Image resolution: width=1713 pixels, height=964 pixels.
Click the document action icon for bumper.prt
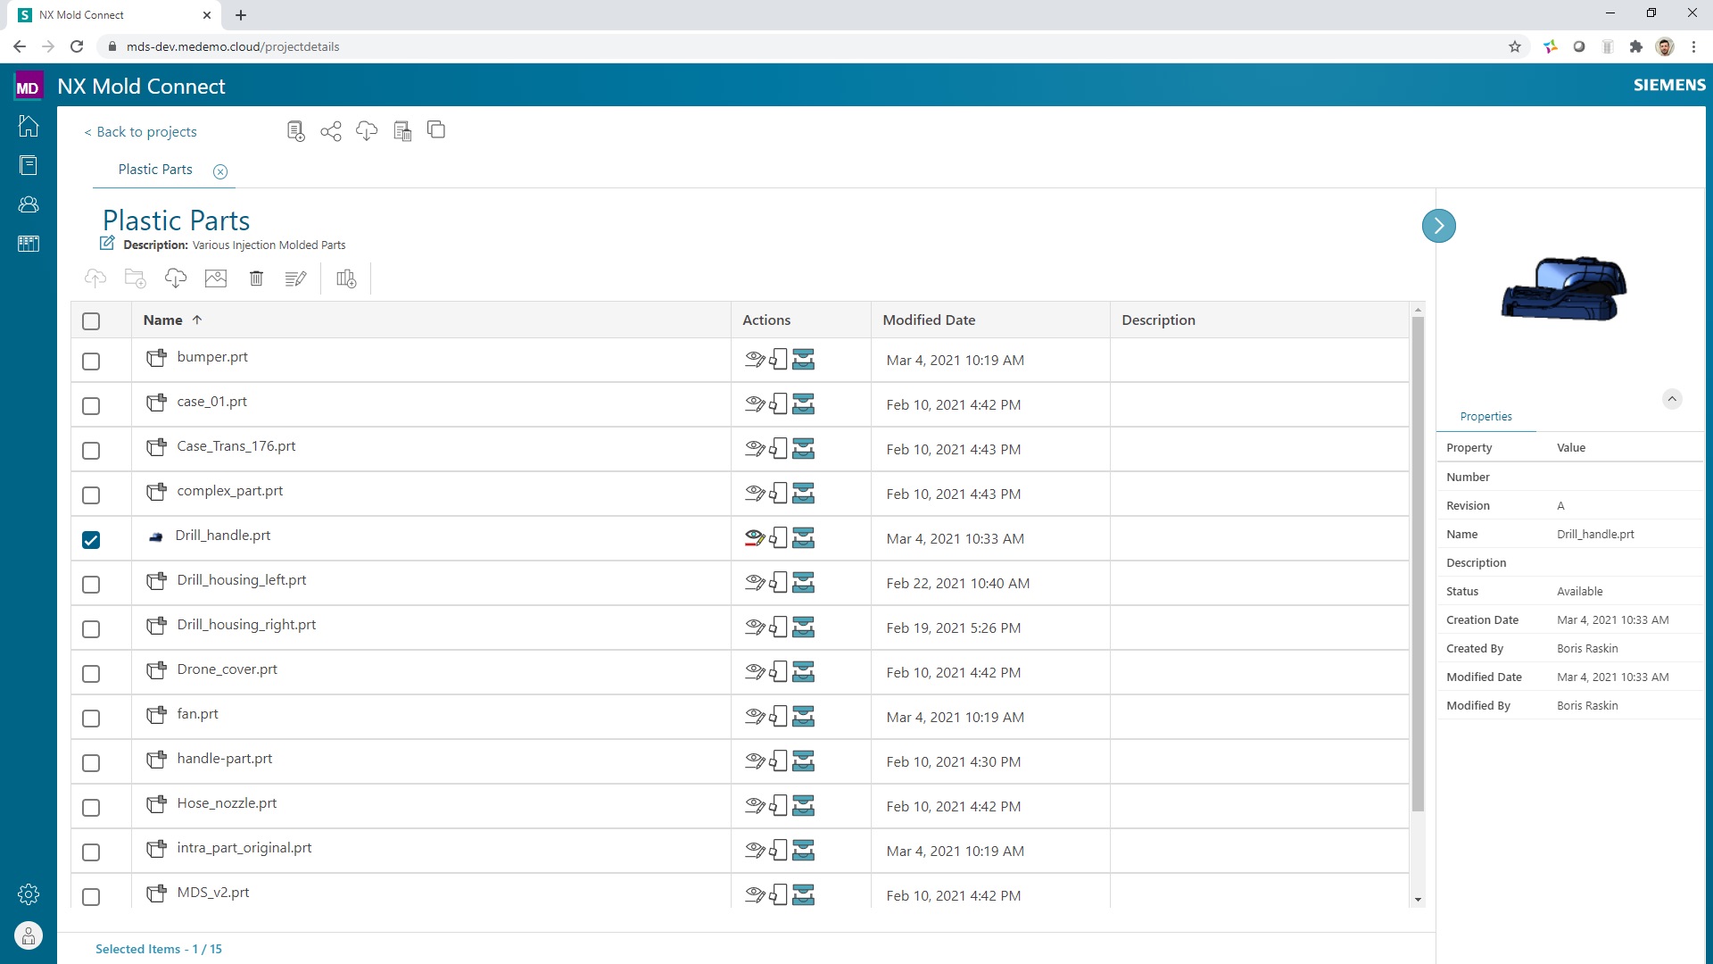coord(779,360)
